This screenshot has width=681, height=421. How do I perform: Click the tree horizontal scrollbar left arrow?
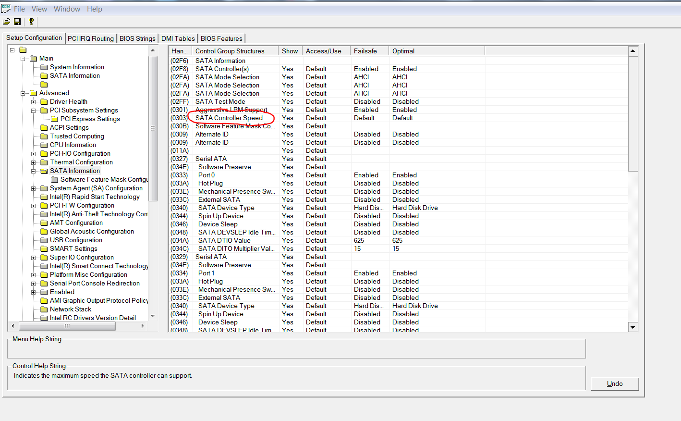(13, 326)
